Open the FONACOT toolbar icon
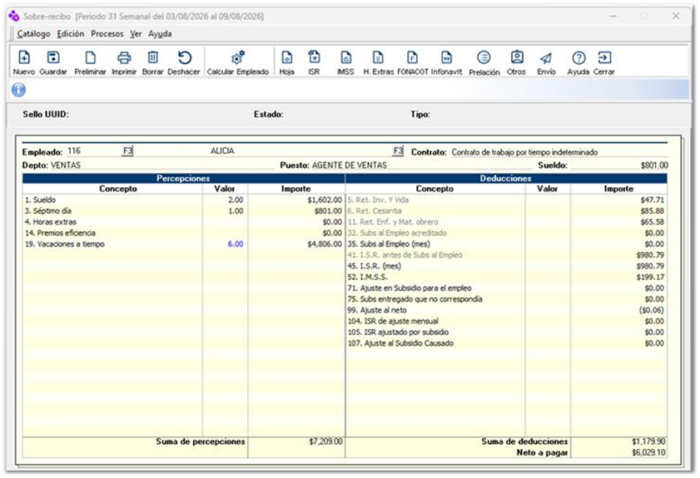Viewport: 700px width, 478px height. [x=412, y=57]
